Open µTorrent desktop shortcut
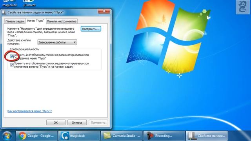The height and width of the screenshot is (141, 251). coord(29,3)
